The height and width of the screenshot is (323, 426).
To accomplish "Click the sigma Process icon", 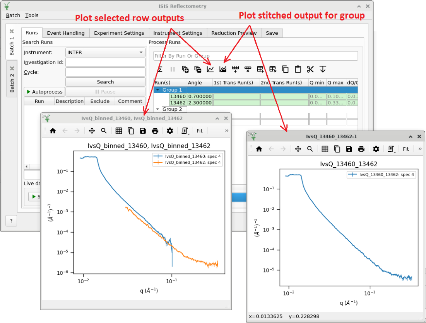I will click(160, 70).
